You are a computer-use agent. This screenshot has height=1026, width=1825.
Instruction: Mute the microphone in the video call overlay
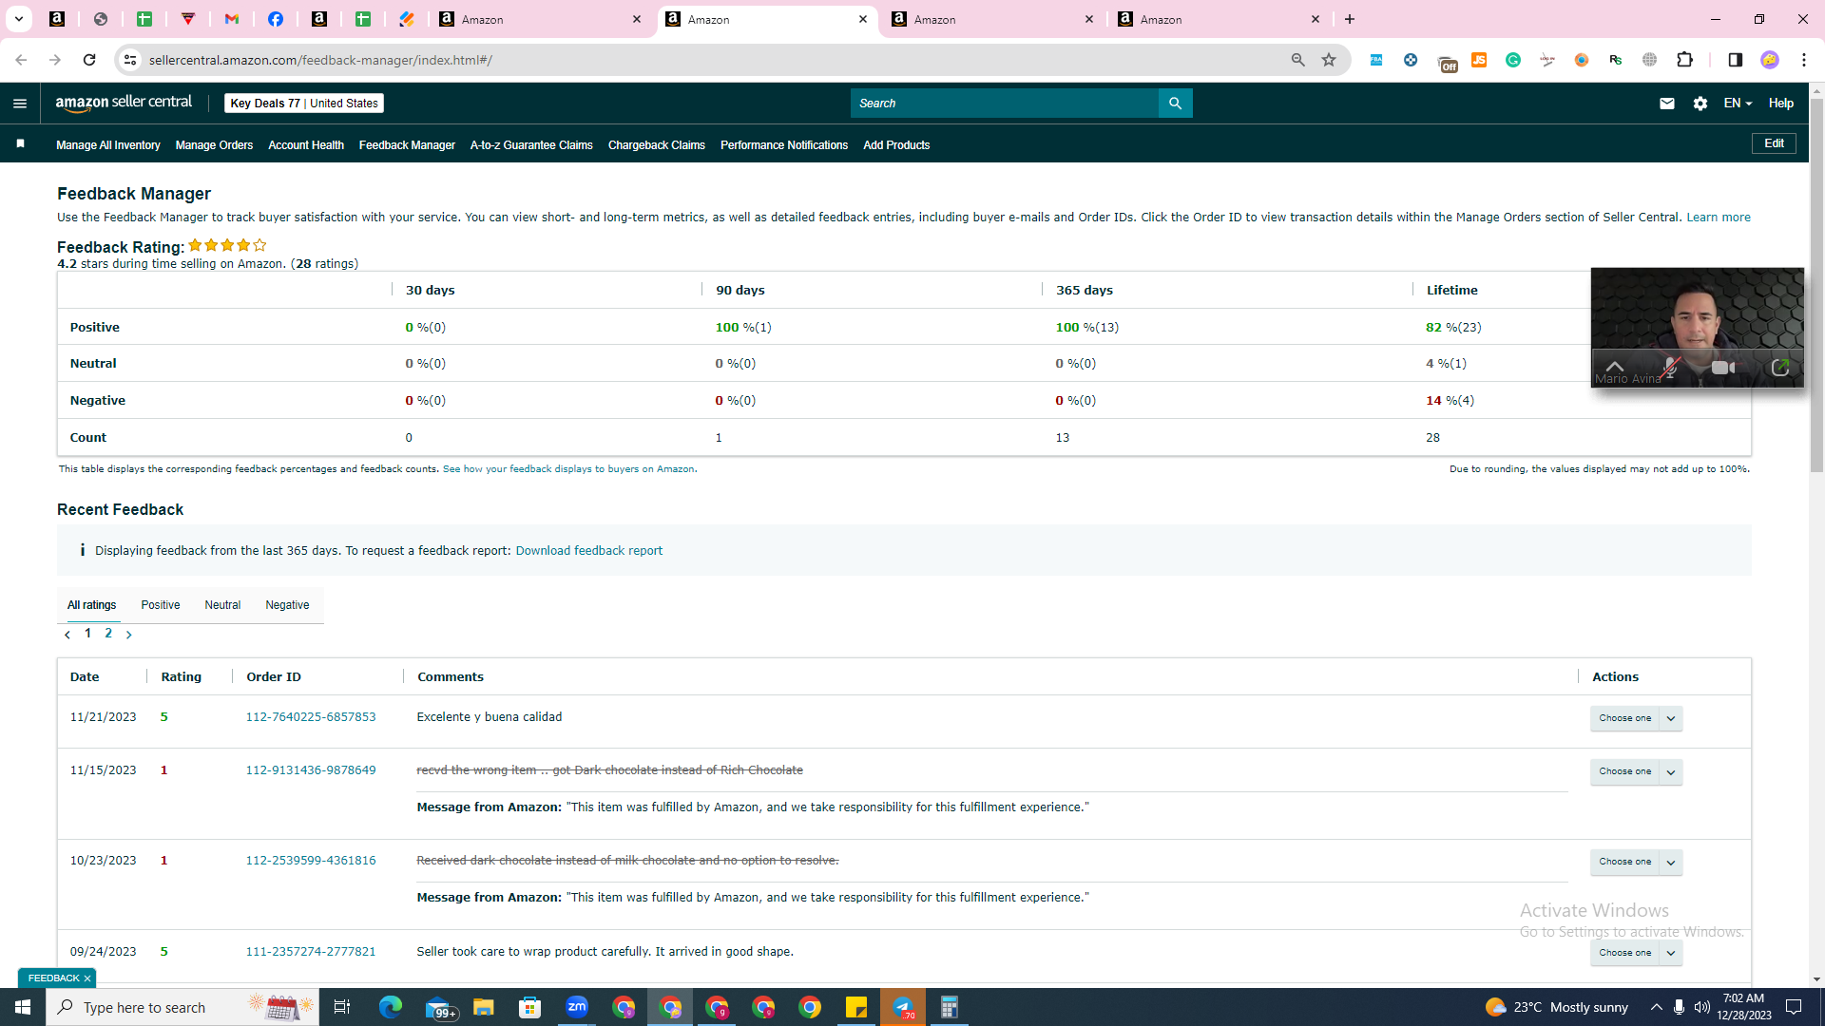(x=1670, y=368)
